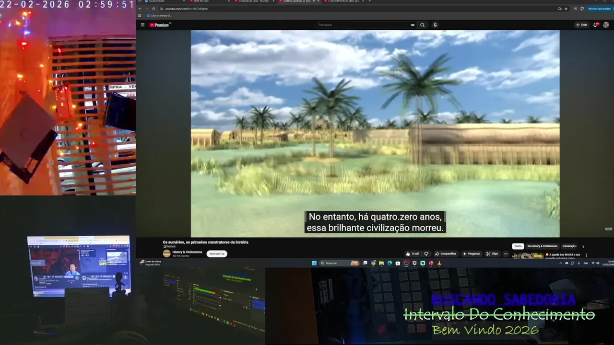
Task: Open the taskbar clock and date
Action: 608,263
